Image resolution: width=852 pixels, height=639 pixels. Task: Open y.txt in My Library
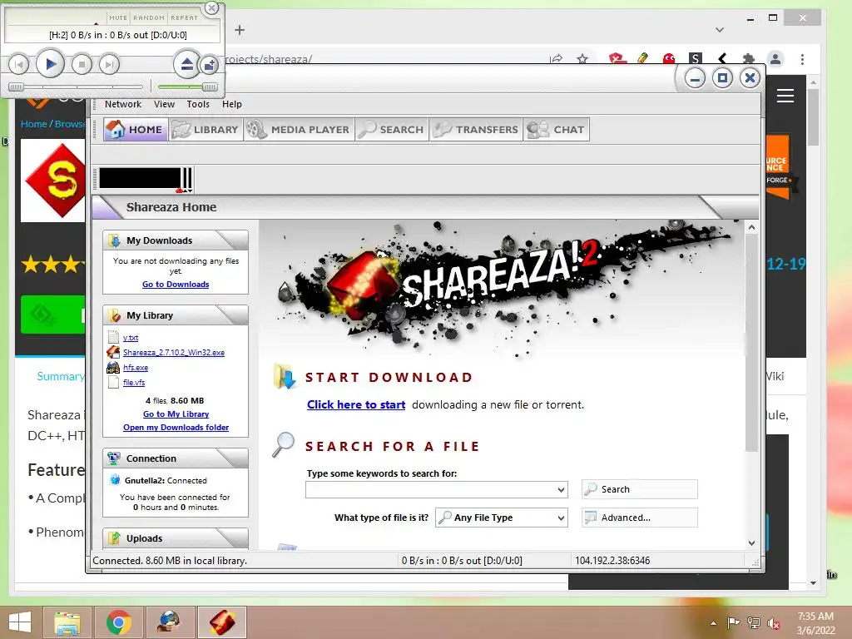(131, 338)
